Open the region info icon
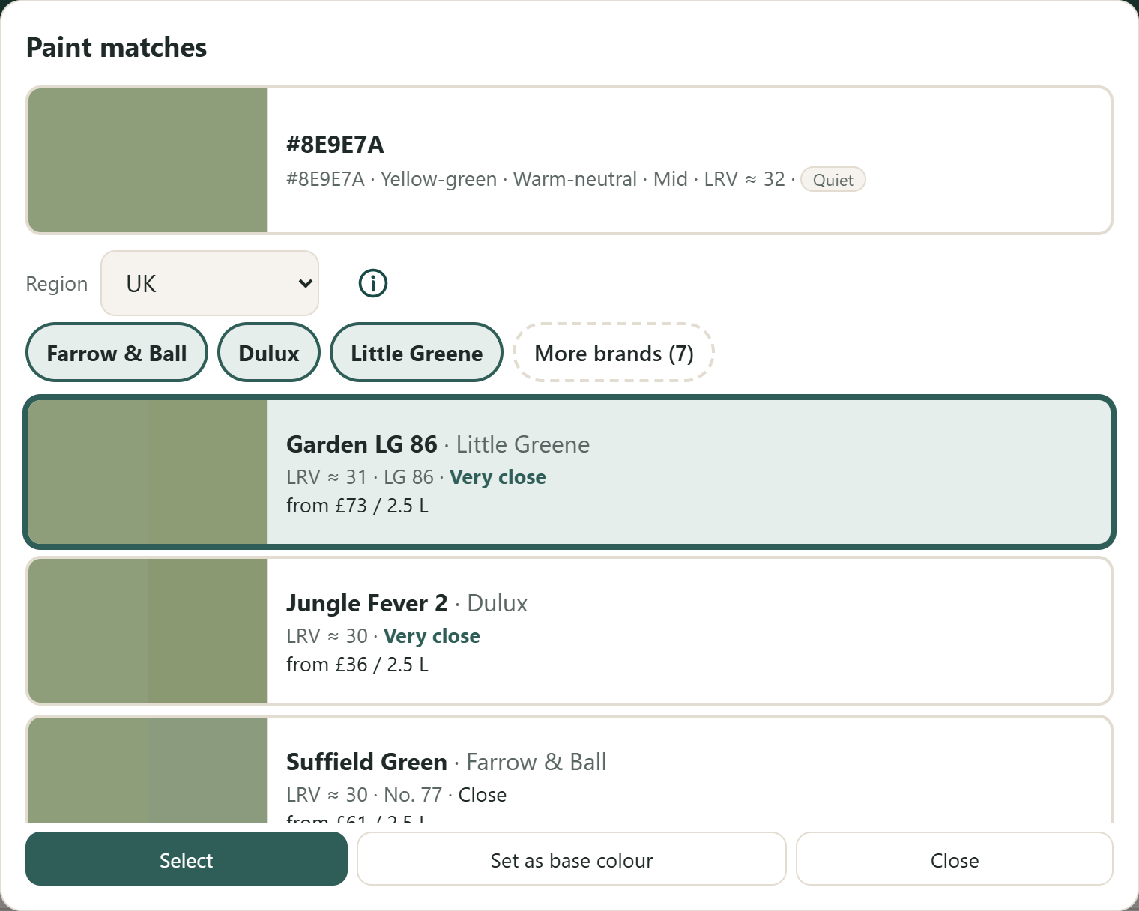 (373, 283)
